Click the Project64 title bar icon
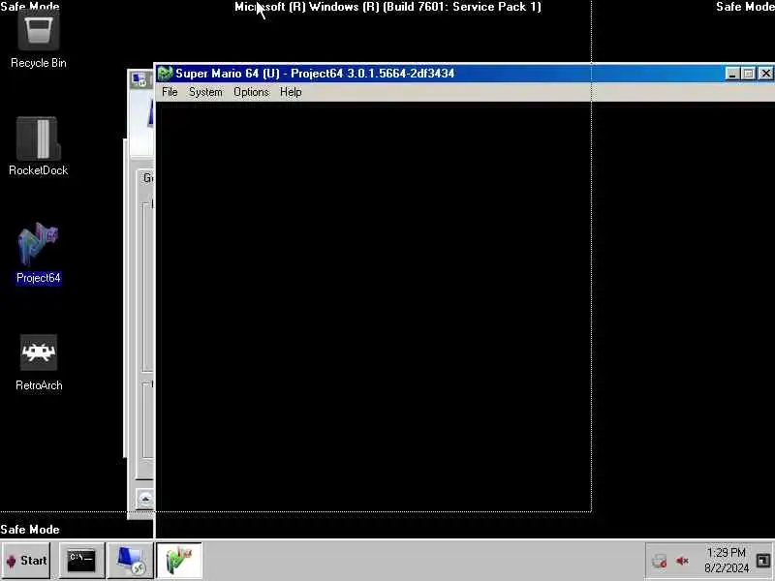This screenshot has width=775, height=581. pyautogui.click(x=165, y=74)
